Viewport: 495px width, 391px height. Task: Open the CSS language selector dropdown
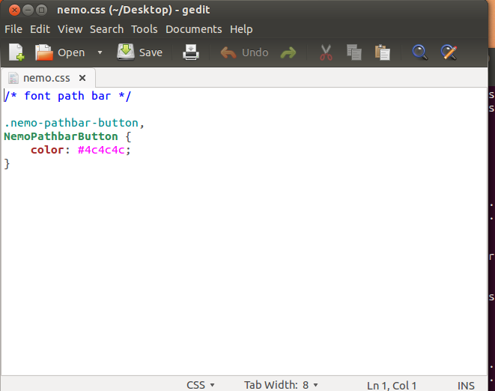click(x=200, y=385)
